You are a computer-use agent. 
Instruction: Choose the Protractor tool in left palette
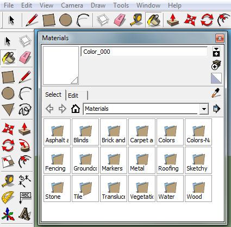pos(8,197)
